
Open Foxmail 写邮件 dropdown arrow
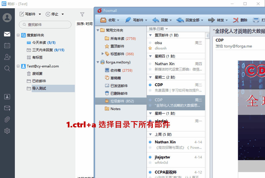pyautogui.click(x=146, y=20)
